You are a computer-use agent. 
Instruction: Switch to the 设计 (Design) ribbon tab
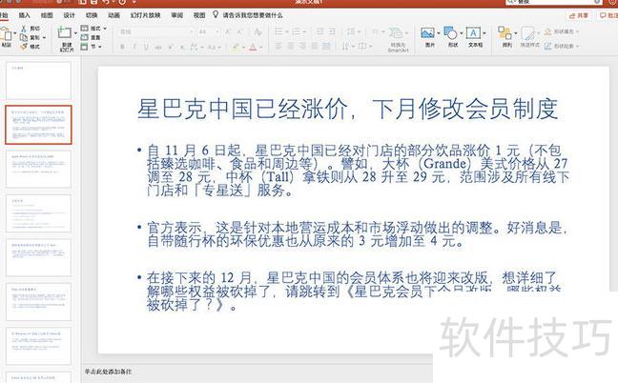point(69,15)
